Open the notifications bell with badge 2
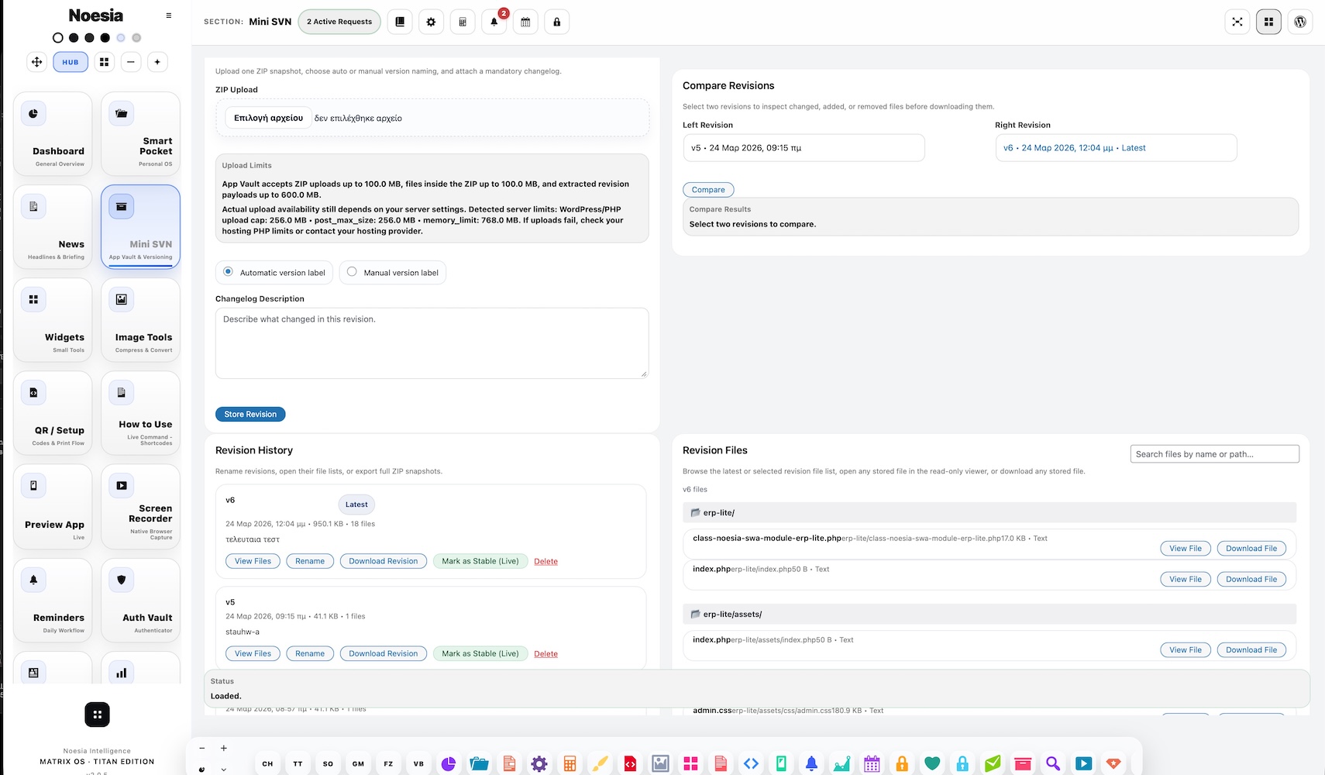This screenshot has width=1325, height=775. point(494,22)
